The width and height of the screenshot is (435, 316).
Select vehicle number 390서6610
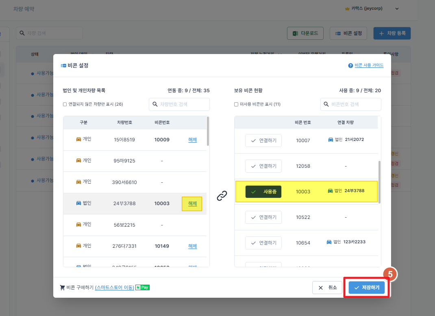coord(124,182)
